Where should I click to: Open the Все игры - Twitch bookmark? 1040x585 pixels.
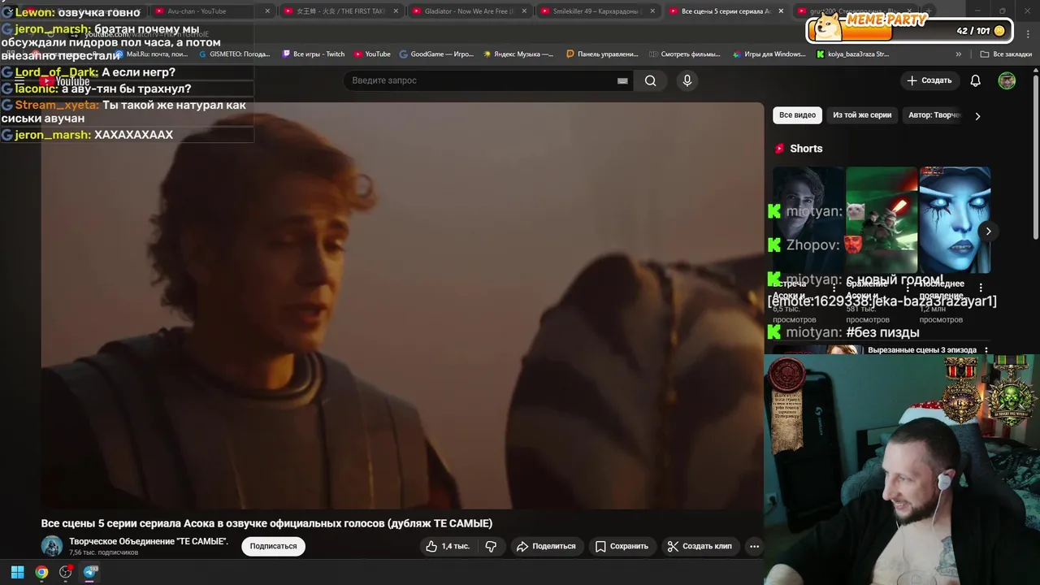tap(313, 54)
